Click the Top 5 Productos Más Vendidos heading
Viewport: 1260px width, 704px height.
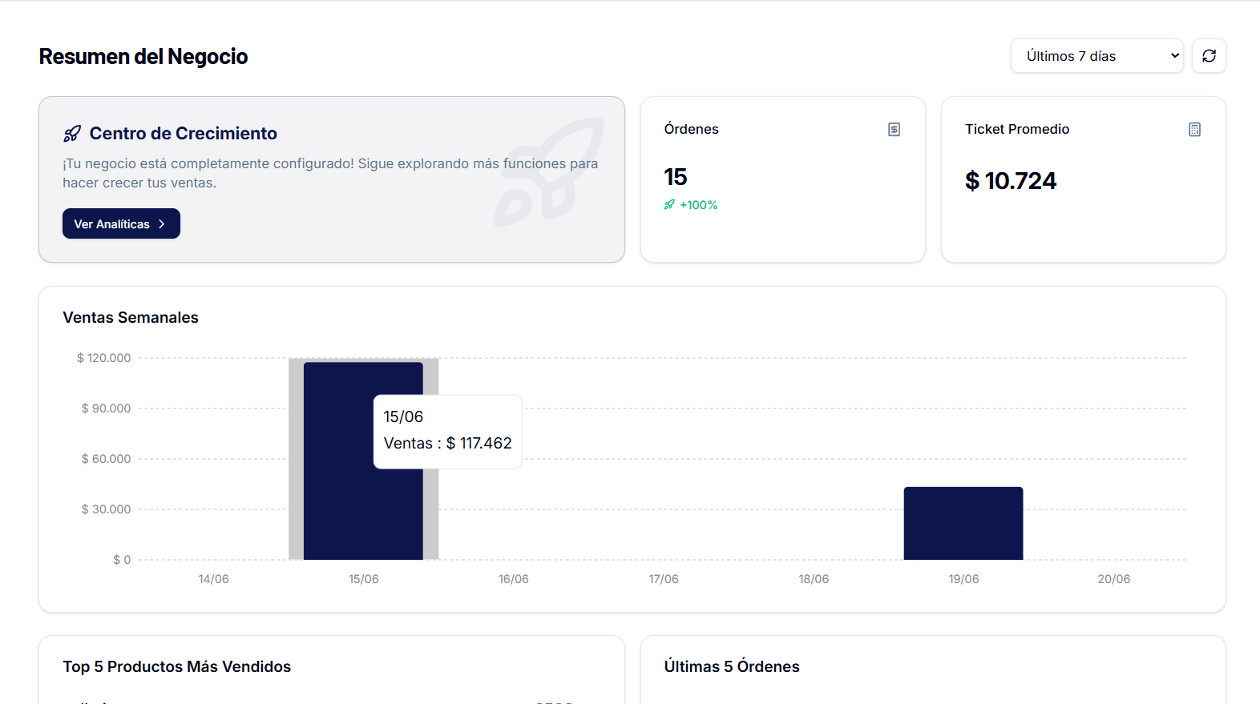(x=177, y=666)
